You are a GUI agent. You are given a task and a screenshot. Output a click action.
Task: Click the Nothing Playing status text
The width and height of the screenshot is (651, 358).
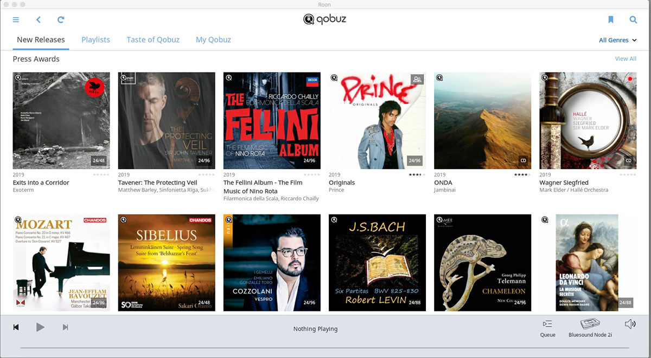pyautogui.click(x=315, y=329)
